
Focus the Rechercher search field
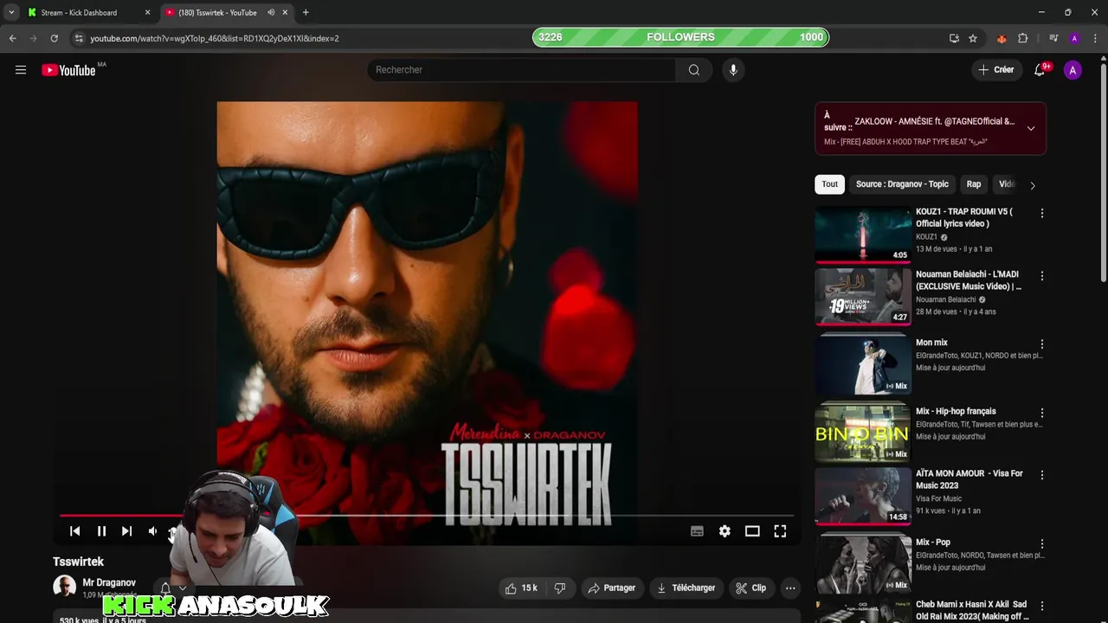pyautogui.click(x=522, y=70)
